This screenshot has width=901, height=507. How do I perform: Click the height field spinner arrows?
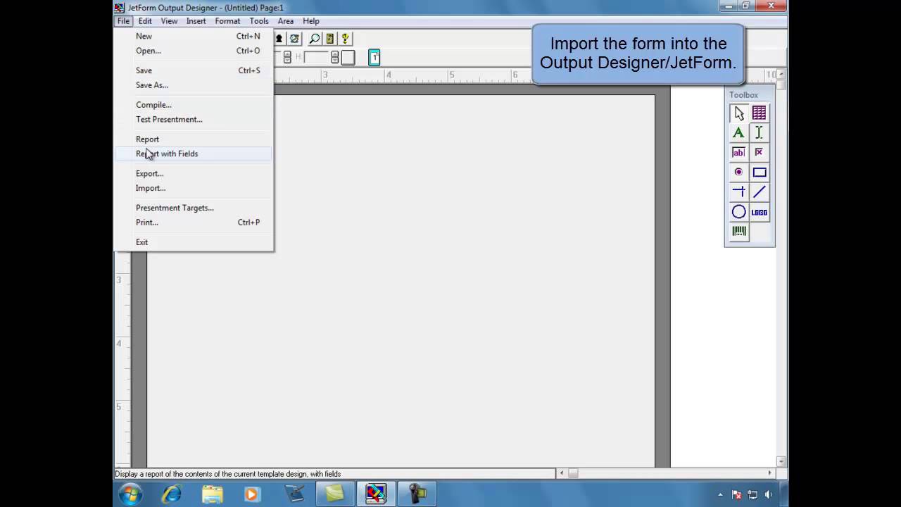click(x=335, y=58)
